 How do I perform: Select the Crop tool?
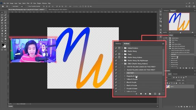pyautogui.click(x=2, y=18)
